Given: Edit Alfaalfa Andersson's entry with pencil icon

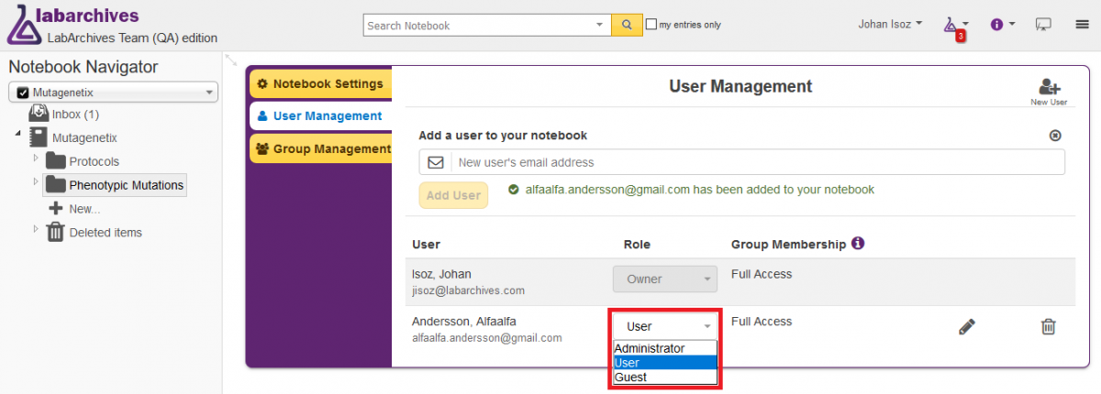Looking at the screenshot, I should click(966, 326).
